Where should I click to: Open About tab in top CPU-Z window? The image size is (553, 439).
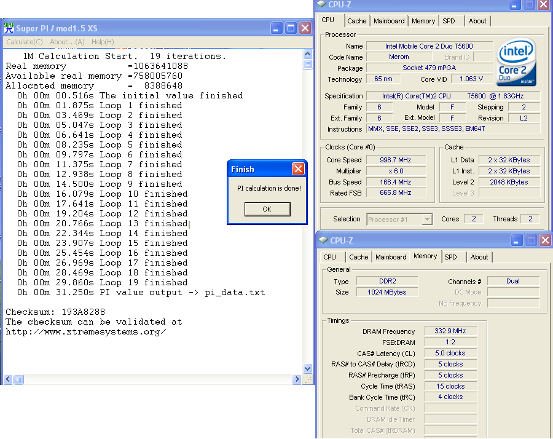coord(477,21)
